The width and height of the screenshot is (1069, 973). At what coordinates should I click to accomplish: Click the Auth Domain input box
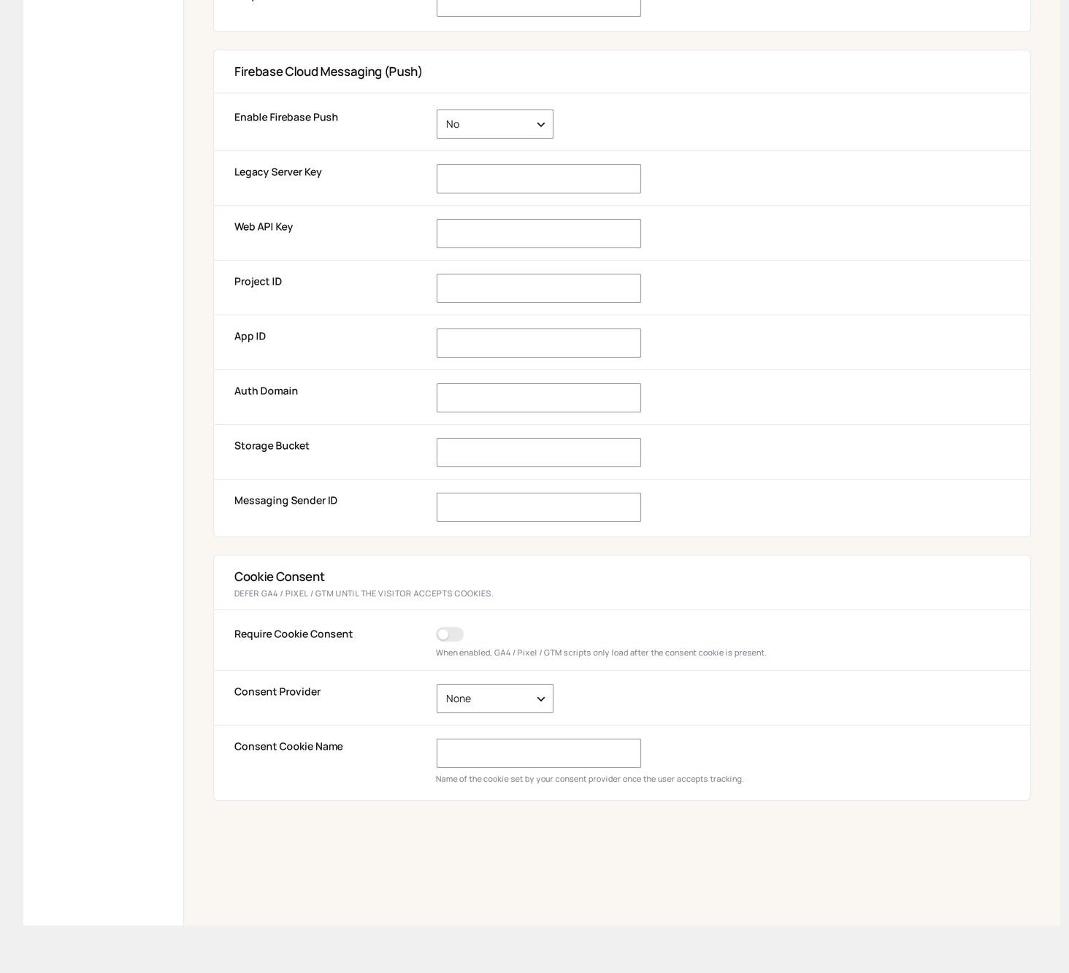tap(538, 398)
